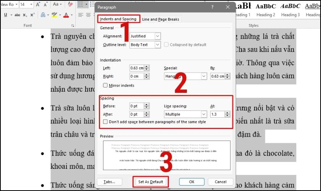Decrease Right indentation with down arrow

[x=146, y=78]
